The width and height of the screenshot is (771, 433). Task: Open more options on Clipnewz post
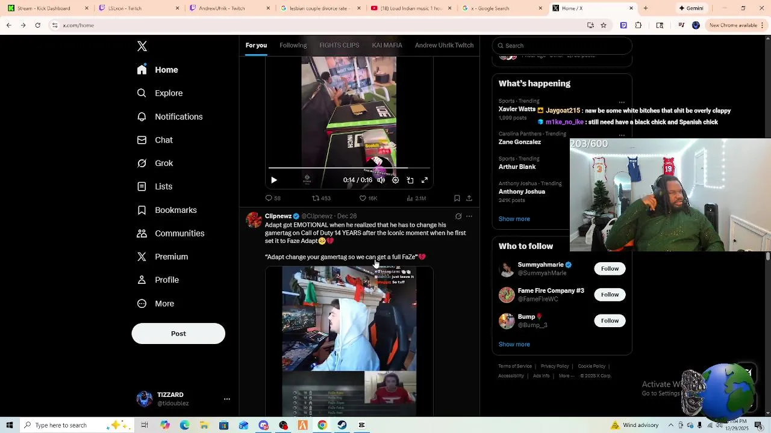[469, 216]
